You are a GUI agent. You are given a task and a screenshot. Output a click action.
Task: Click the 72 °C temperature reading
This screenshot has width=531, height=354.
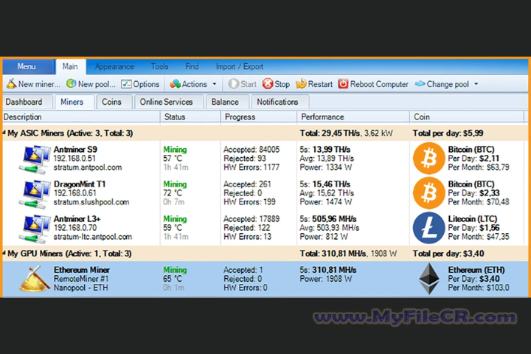point(173,193)
